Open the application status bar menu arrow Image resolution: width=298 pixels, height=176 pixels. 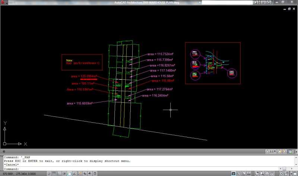[291, 173]
